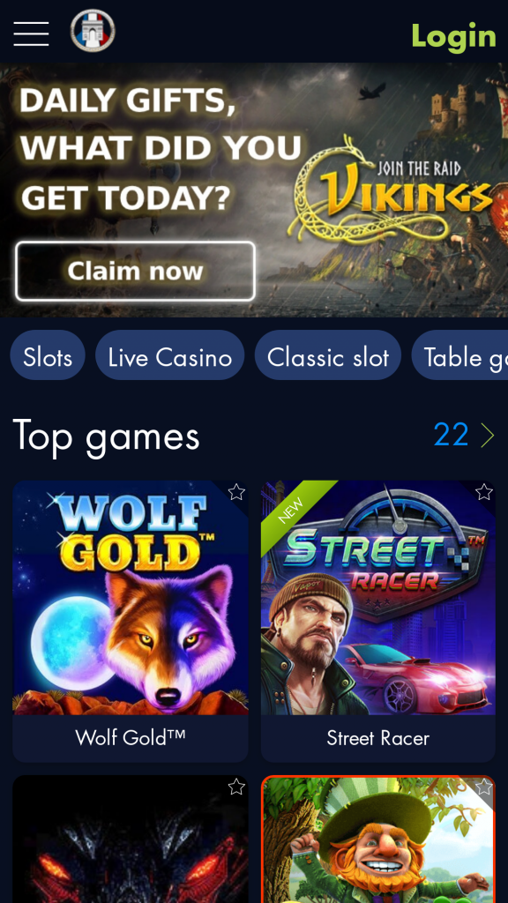The width and height of the screenshot is (508, 903).
Task: Open the Table games category chip
Action: (x=460, y=358)
